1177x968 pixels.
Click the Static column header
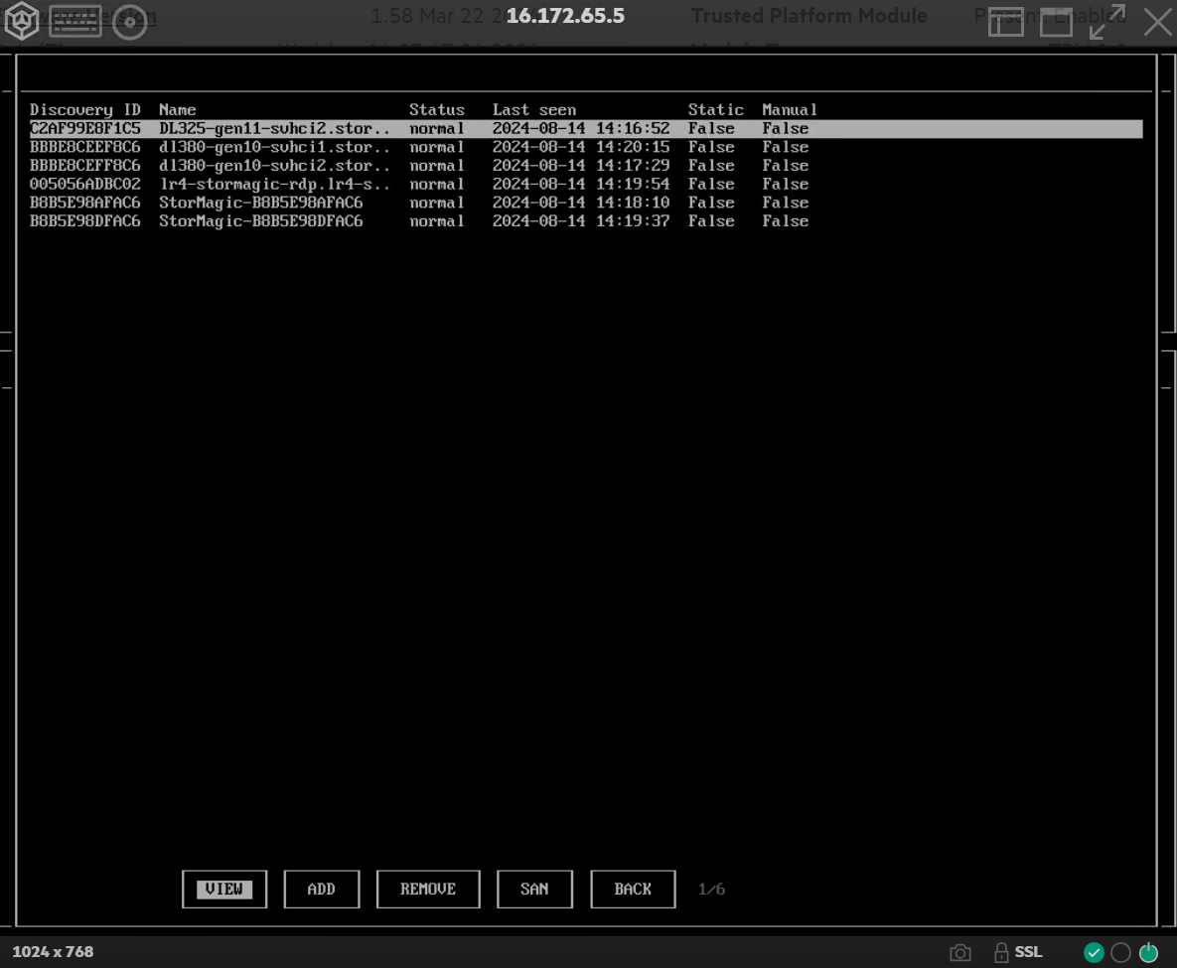(x=715, y=110)
